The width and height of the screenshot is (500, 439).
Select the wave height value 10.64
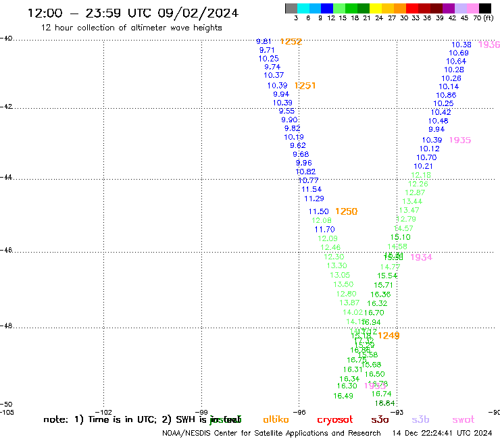point(456,61)
